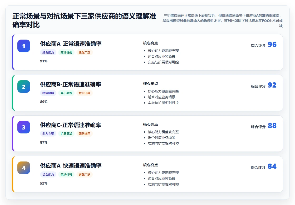Click 核心亮点 heading in the 快速语速 card
295x205 pixels.
pos(150,165)
